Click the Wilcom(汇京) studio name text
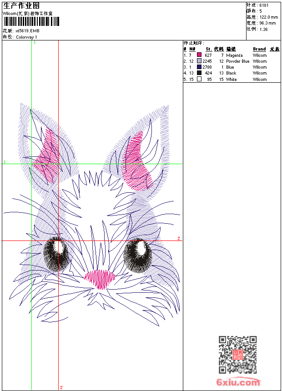Screen dimensions: 282x391 click(27, 14)
